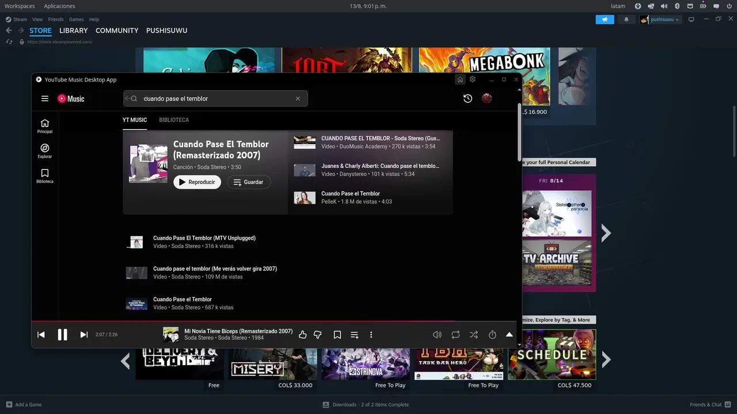Open the Aplicaciones menu in the top panel
This screenshot has height=414, width=737.
pos(59,6)
